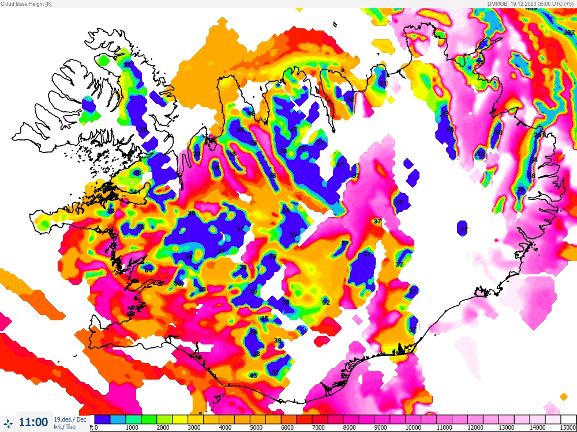This screenshot has height=432, width=577.
Task: Pick the teal legend swatch after 1000
Action: (133, 419)
